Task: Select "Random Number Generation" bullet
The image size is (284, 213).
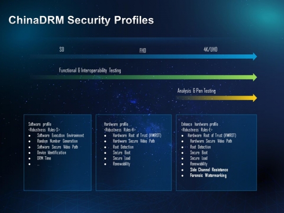Action: tap(57, 141)
